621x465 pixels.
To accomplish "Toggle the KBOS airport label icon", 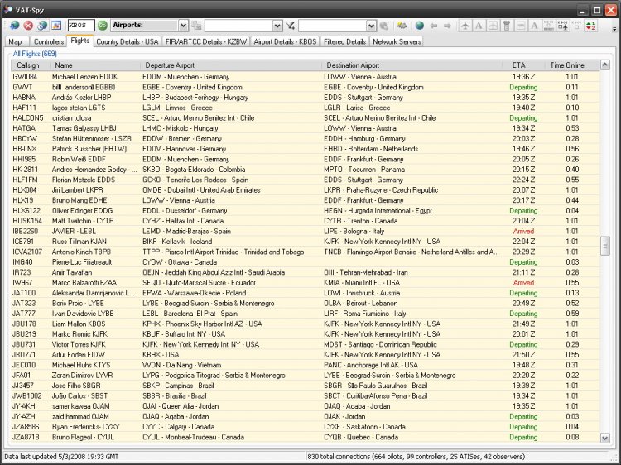I will click(548, 26).
